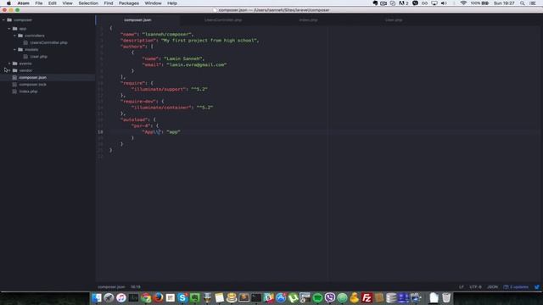Switch to the composer.json tab
This screenshot has height=305, width=543.
[137, 20]
